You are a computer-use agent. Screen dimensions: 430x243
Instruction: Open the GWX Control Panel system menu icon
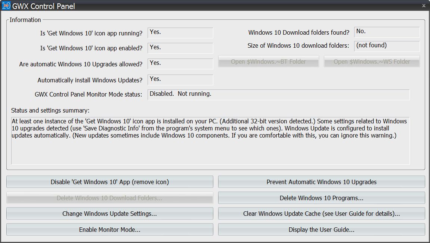[x=6, y=6]
